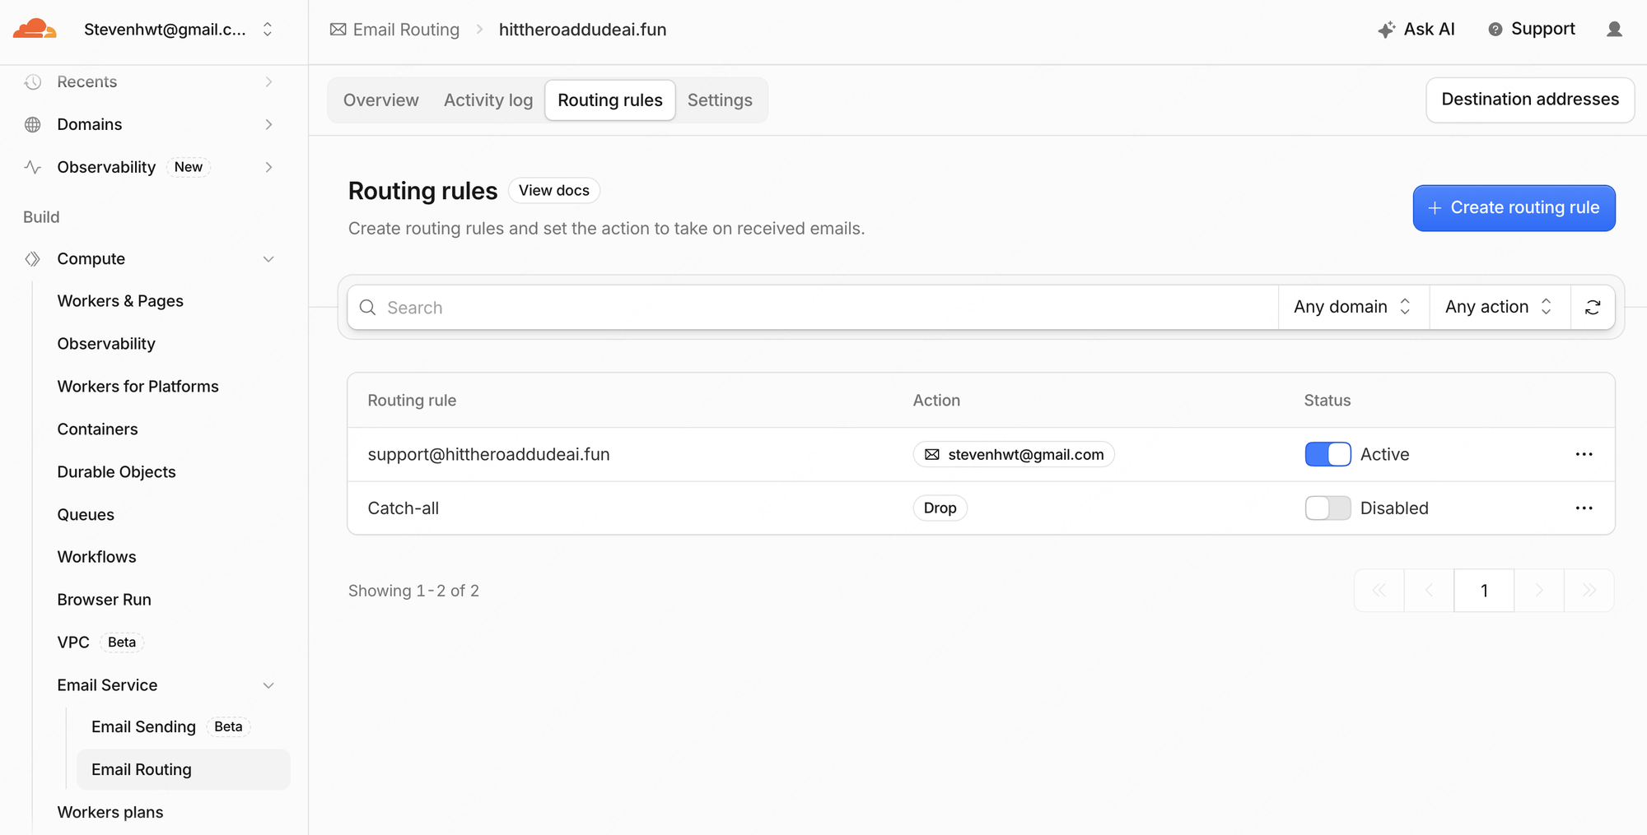
Task: Go to the previous results page
Action: tap(1429, 591)
